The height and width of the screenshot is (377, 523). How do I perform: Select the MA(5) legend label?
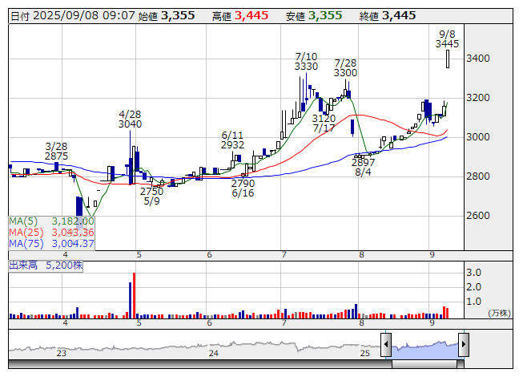coord(21,221)
